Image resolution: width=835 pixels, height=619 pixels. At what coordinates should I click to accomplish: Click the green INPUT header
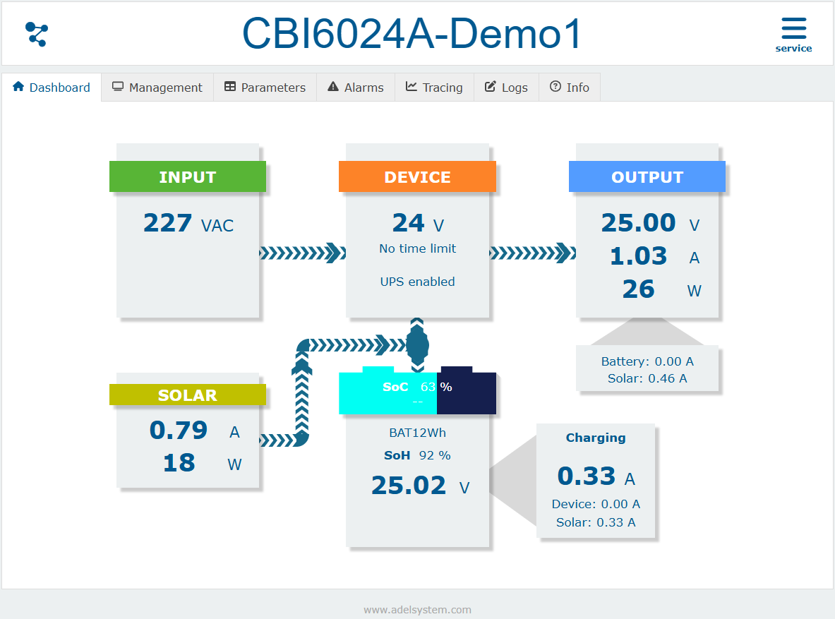pos(188,176)
